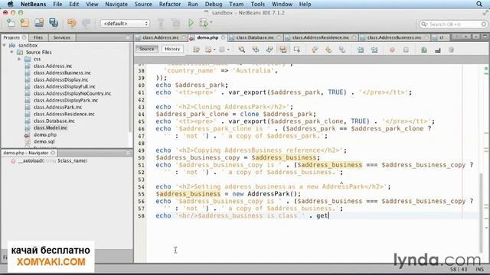
Task: Click the New File toolbar icon
Action: [11, 23]
